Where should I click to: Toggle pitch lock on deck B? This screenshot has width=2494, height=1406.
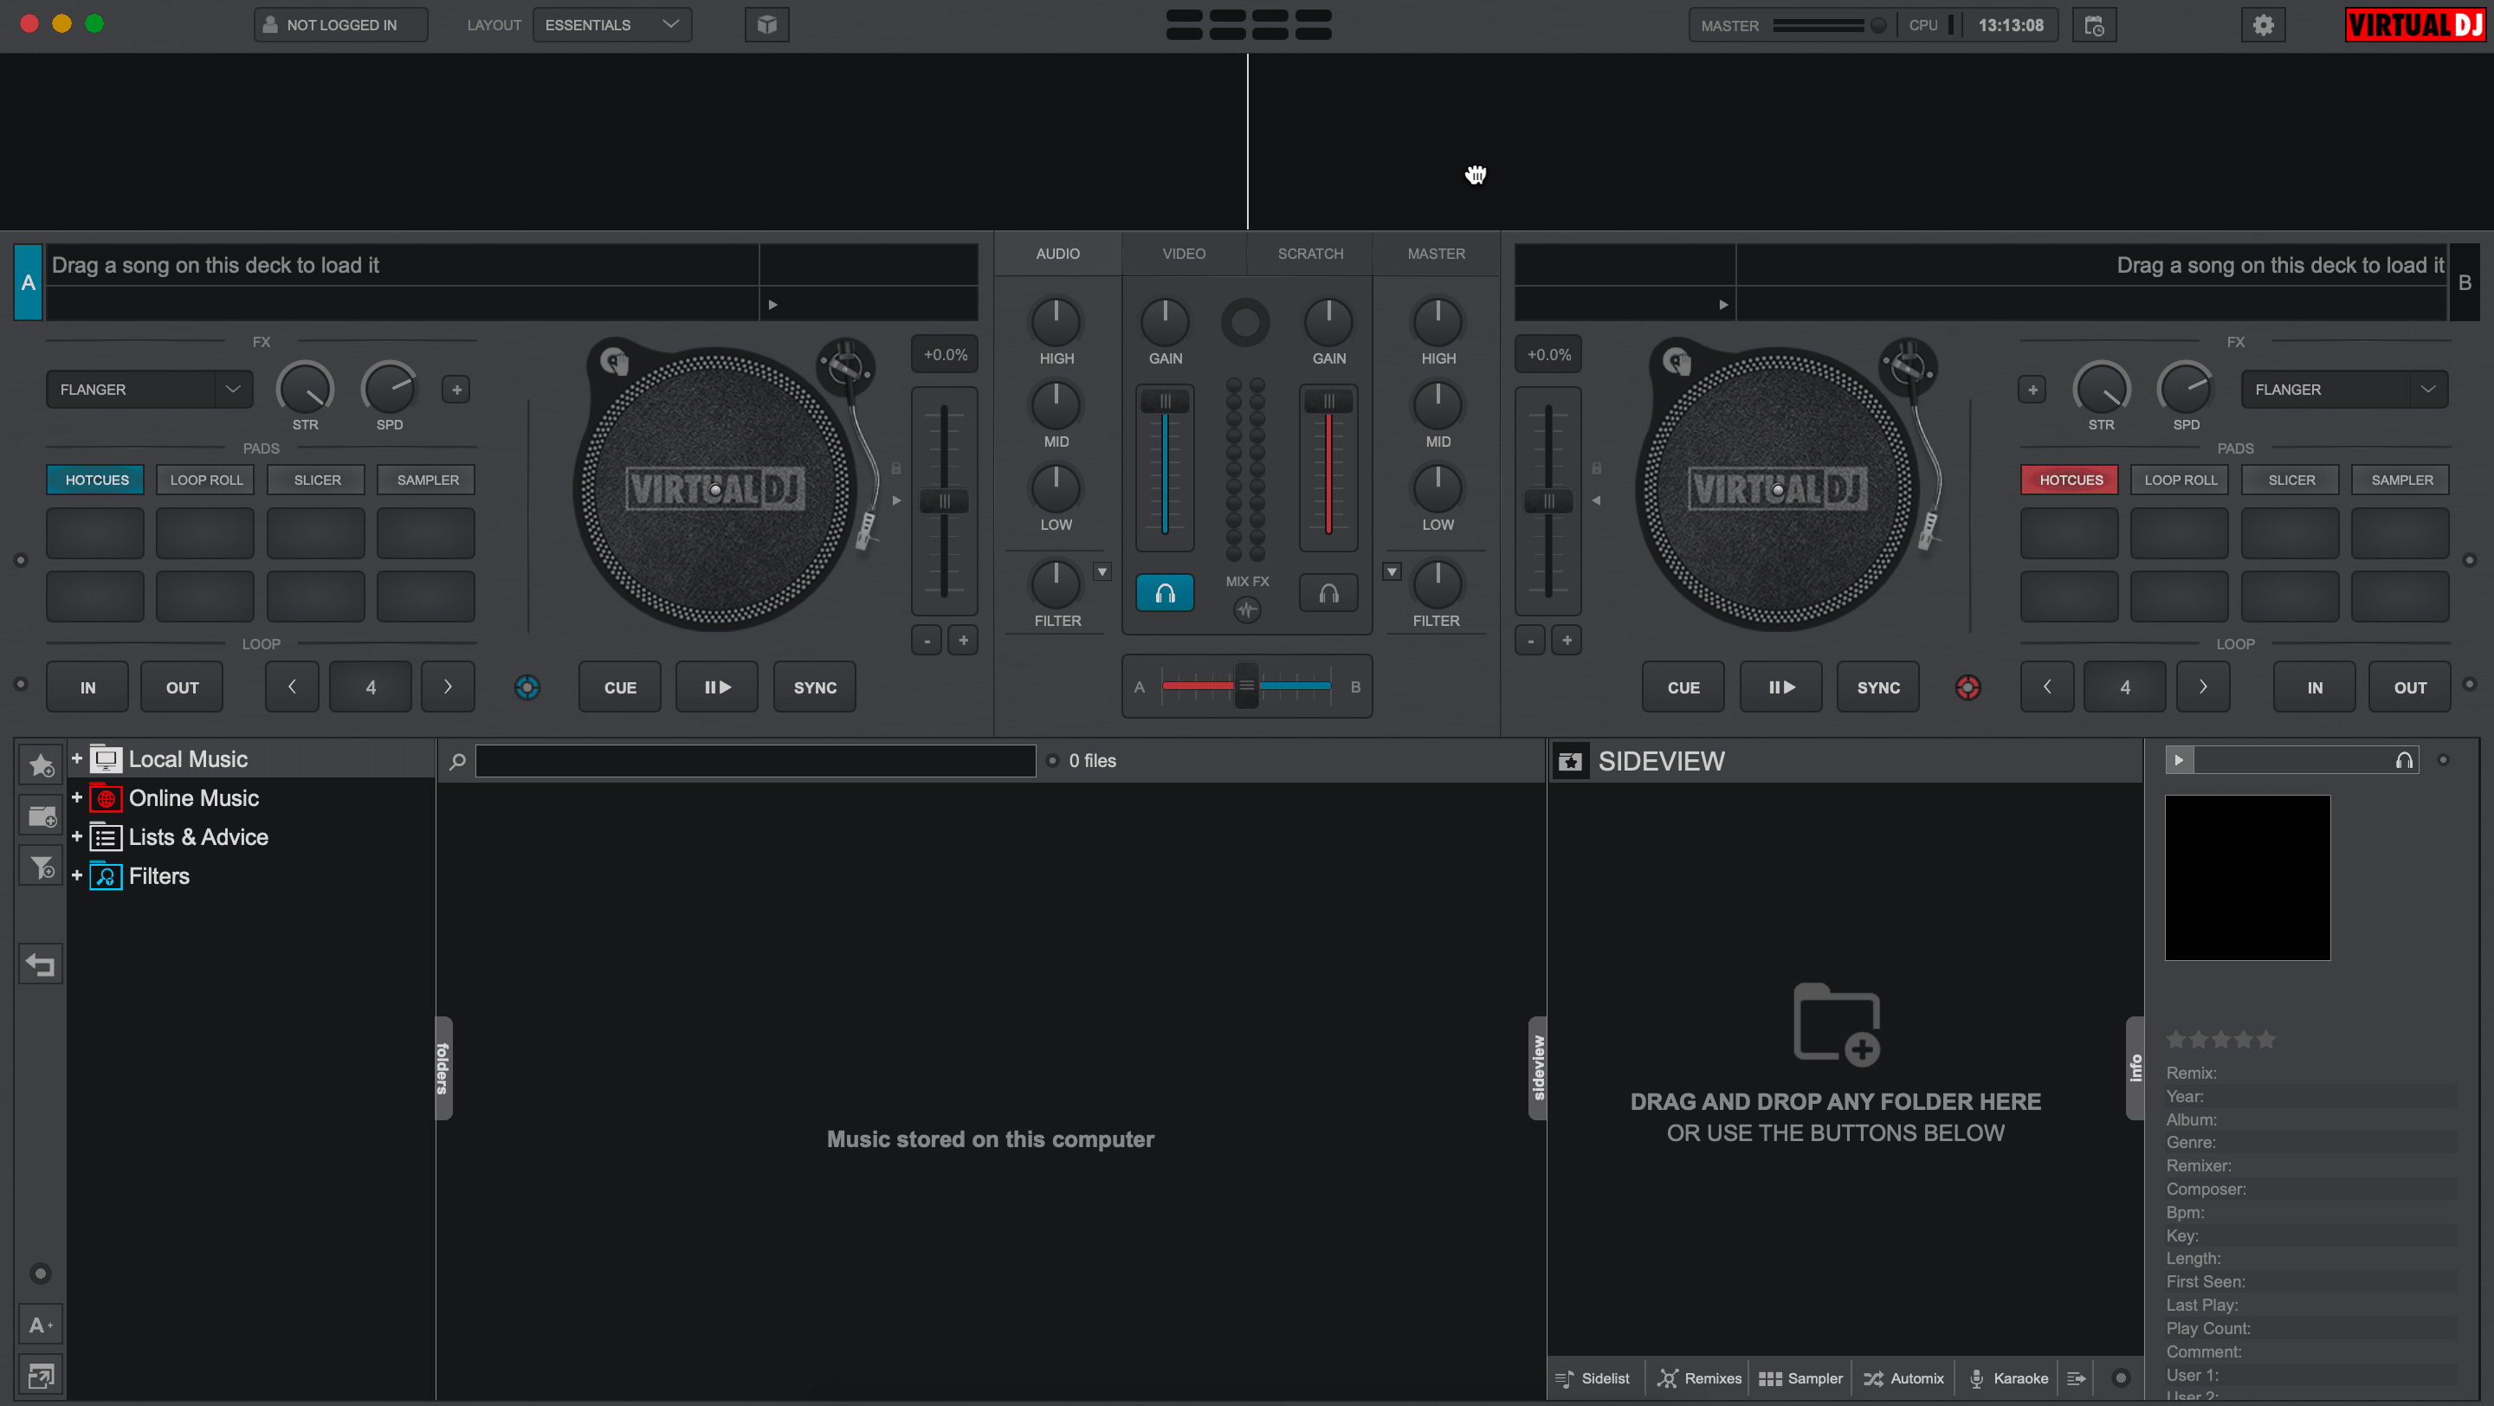[x=1597, y=468]
